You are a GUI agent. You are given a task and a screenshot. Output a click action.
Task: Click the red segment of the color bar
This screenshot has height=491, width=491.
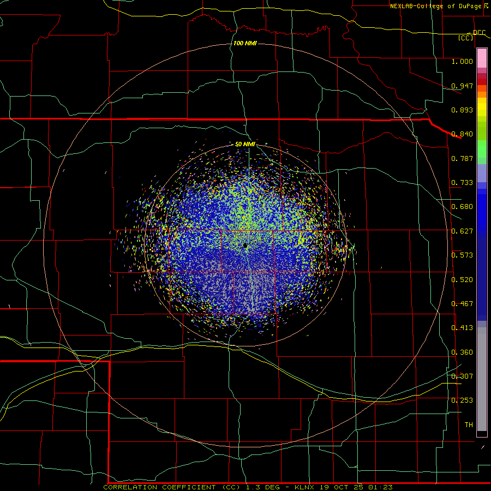click(482, 82)
